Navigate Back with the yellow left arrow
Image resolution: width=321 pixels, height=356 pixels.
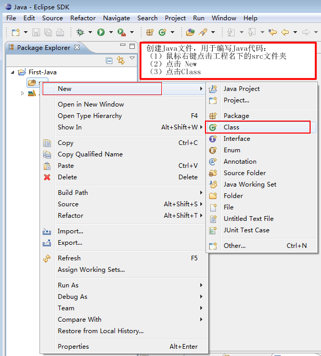[x=285, y=32]
